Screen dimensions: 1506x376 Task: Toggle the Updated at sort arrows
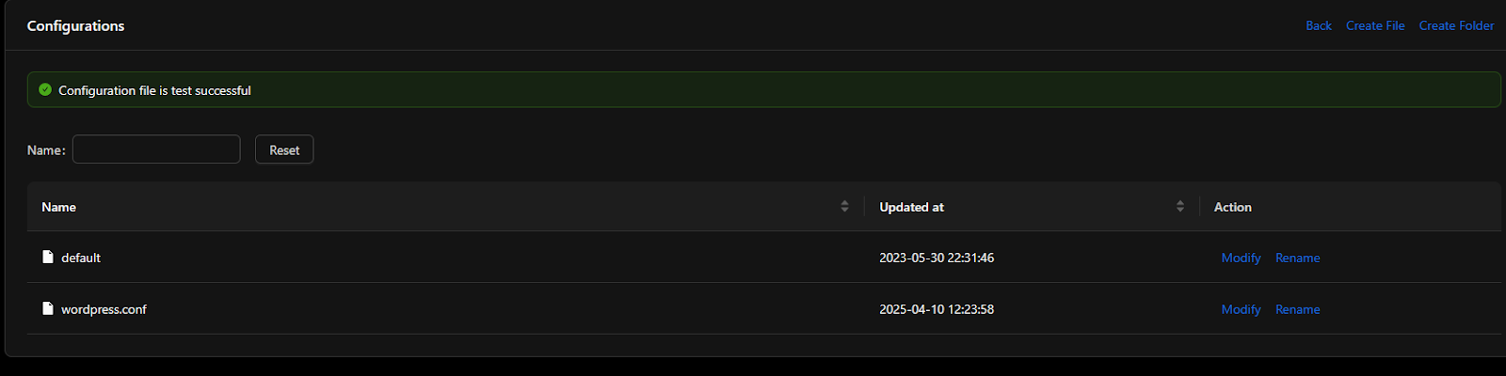click(1180, 207)
